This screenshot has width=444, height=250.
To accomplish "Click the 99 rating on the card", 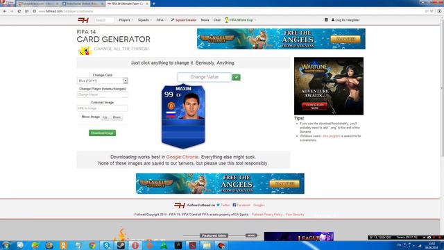I will click(x=169, y=94).
